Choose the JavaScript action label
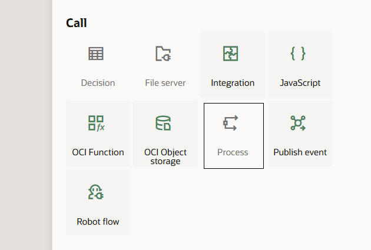Image resolution: width=371 pixels, height=250 pixels. click(300, 83)
